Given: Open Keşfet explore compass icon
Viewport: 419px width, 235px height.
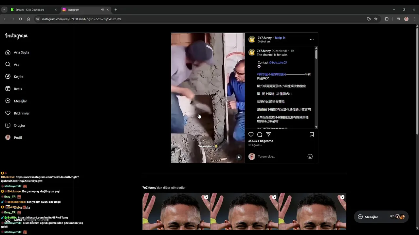Looking at the screenshot, I should pyautogui.click(x=8, y=76).
